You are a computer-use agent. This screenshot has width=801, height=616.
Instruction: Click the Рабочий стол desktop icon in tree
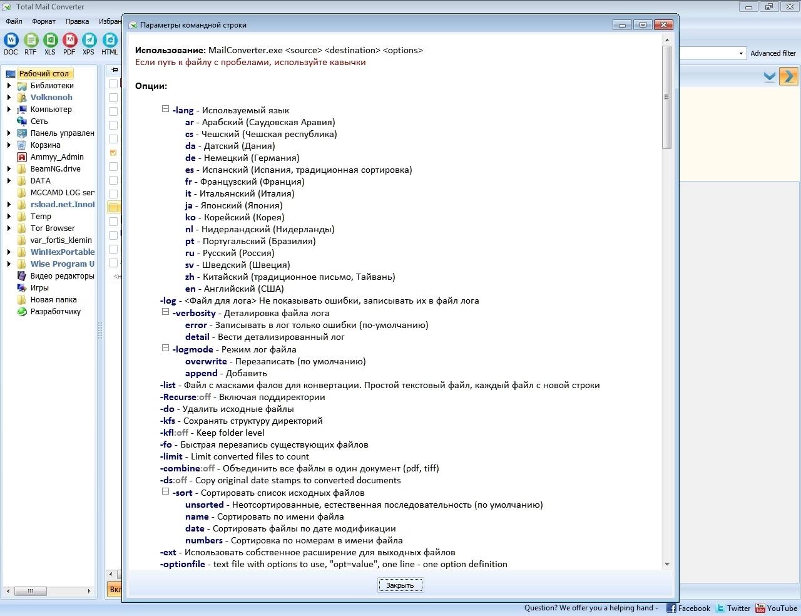[10, 74]
